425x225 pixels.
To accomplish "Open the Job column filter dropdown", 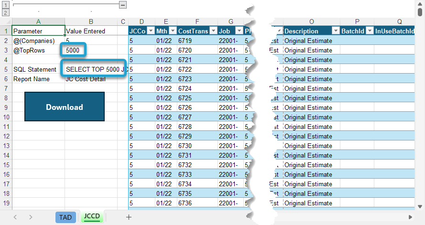I will [x=239, y=31].
